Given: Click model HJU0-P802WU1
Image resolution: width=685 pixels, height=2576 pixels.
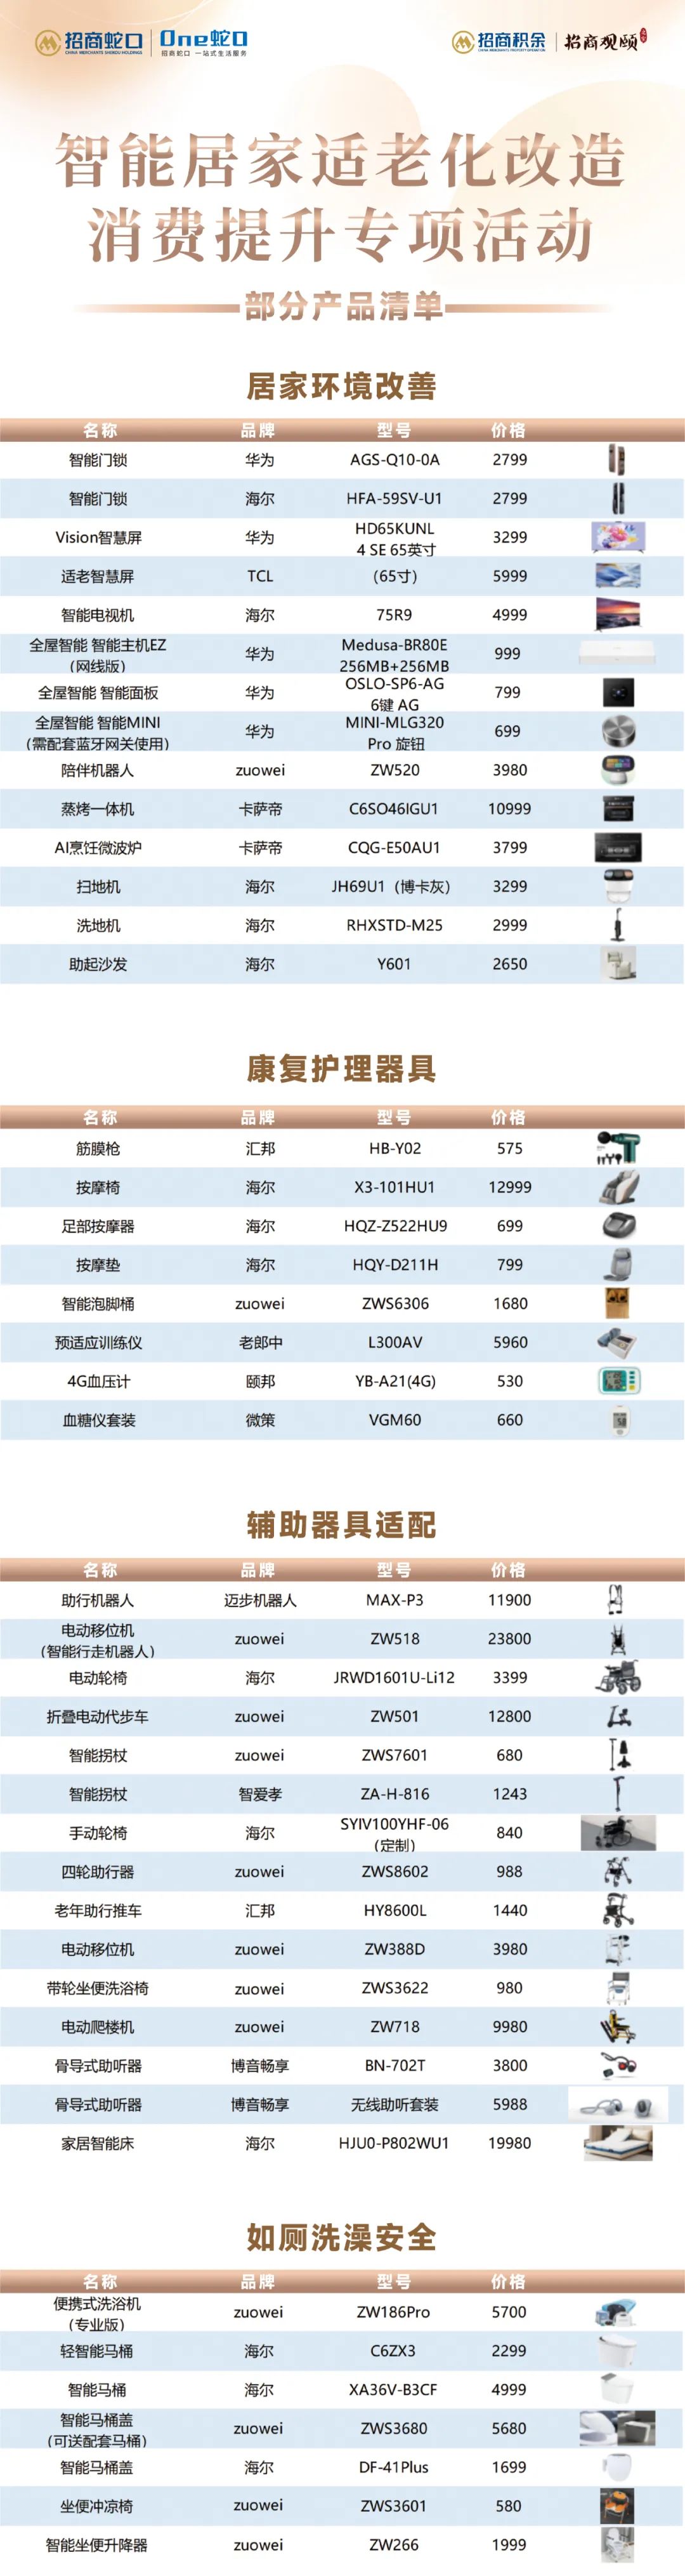Looking at the screenshot, I should 393,2143.
